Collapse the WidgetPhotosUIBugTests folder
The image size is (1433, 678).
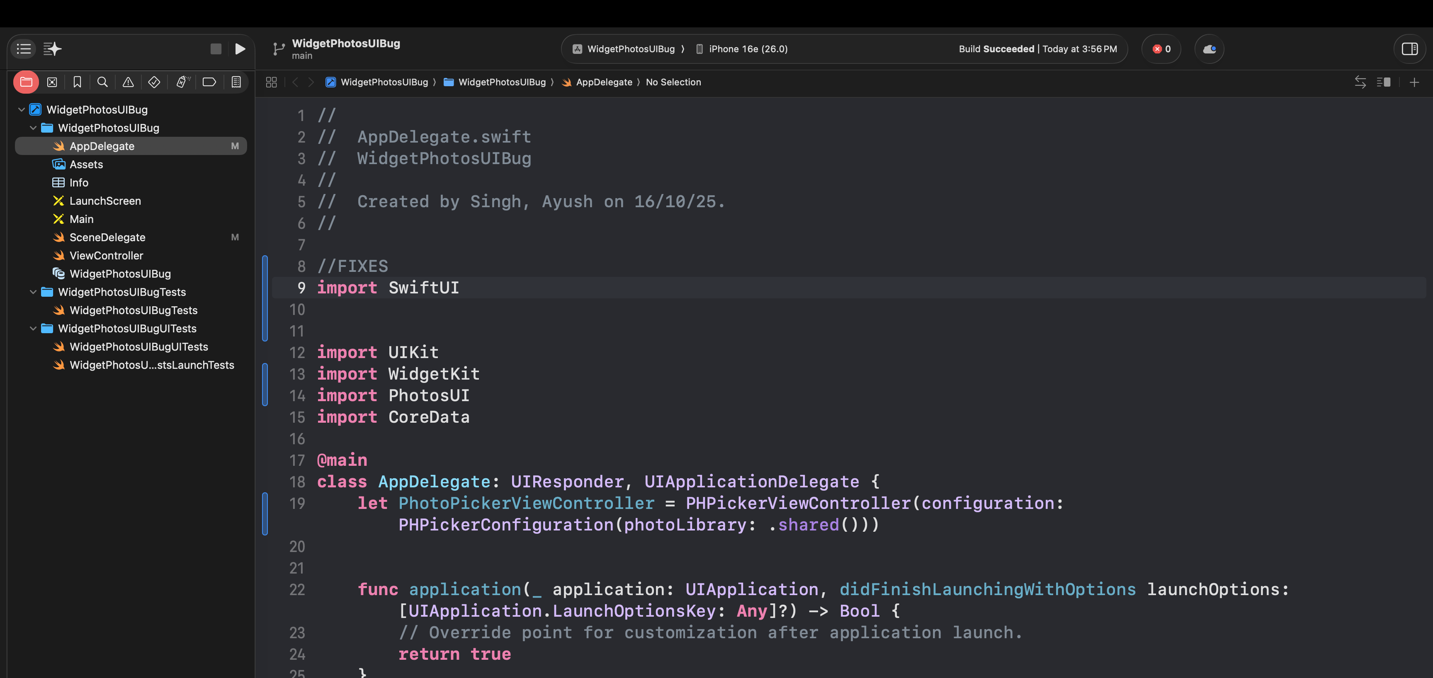tap(33, 292)
